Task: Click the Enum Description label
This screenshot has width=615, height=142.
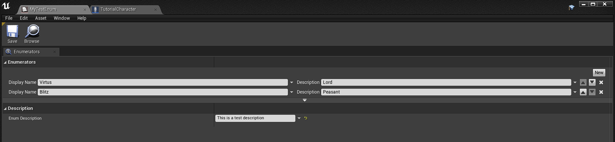Action: 25,118
